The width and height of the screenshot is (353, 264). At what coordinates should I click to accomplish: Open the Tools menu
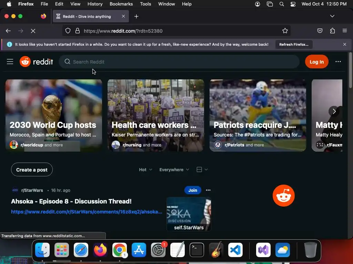tap(145, 4)
